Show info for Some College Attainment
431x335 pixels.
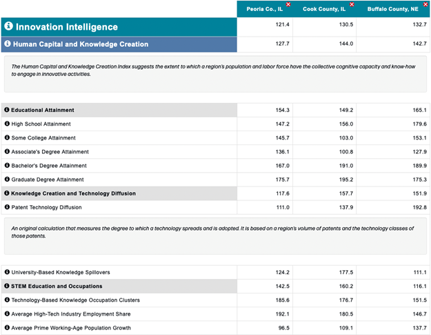pyautogui.click(x=7, y=137)
